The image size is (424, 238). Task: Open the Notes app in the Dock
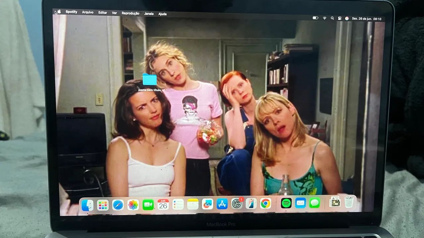[193, 204]
